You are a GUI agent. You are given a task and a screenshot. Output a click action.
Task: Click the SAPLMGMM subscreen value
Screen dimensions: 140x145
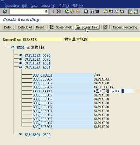point(102,79)
